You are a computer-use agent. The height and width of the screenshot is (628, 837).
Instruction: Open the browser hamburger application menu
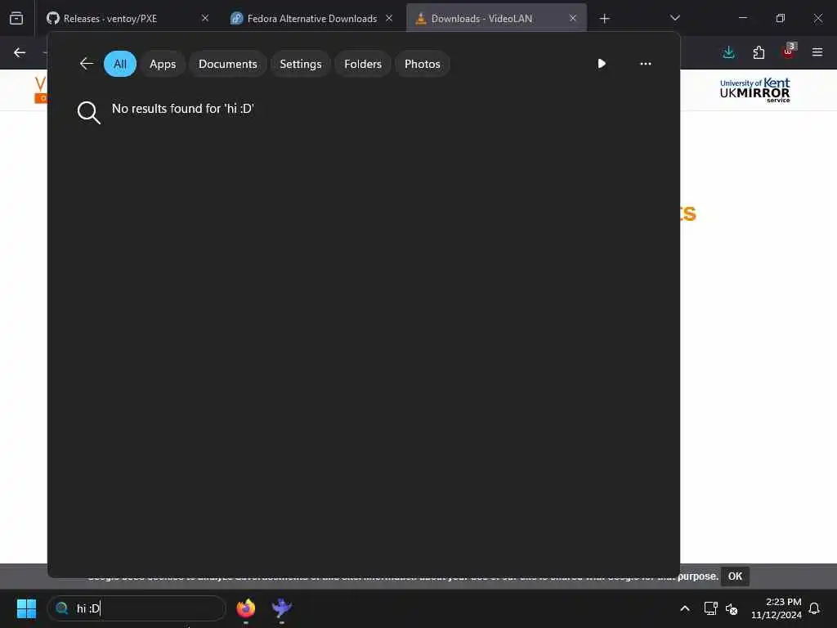click(x=817, y=52)
